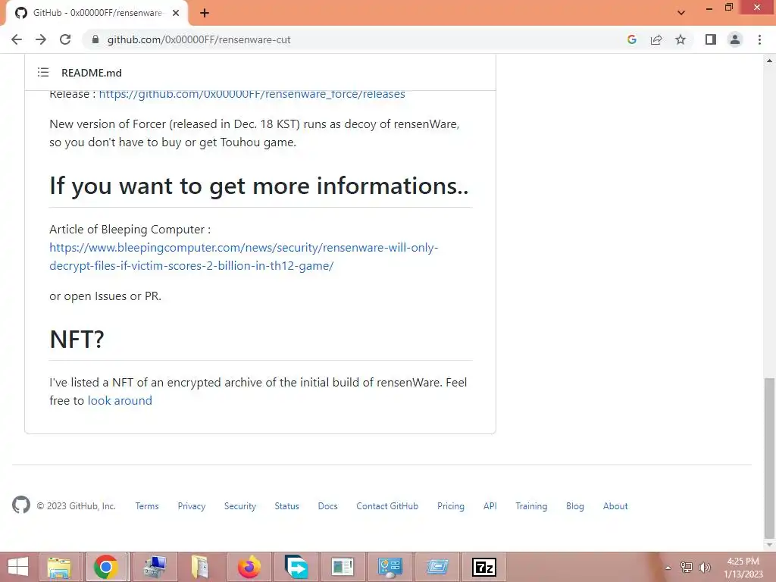Open the Terms footer link
This screenshot has width=776, height=582.
coord(147,505)
